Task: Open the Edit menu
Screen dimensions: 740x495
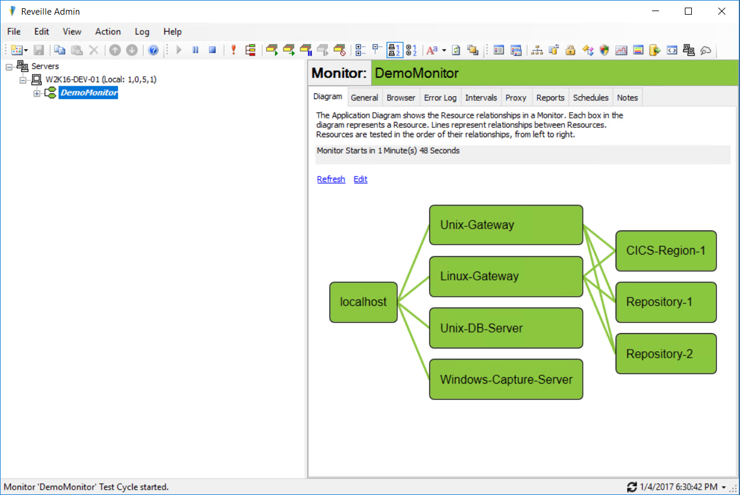Action: pos(42,32)
